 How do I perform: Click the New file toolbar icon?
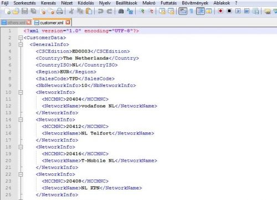[8, 11]
